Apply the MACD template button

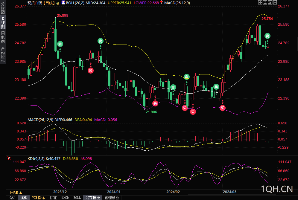coord(65,198)
